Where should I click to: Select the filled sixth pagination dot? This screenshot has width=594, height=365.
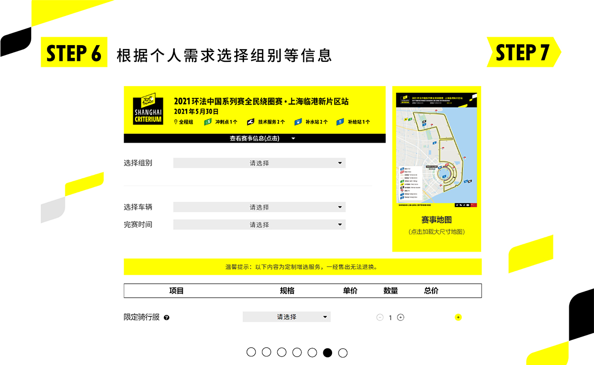(327, 353)
